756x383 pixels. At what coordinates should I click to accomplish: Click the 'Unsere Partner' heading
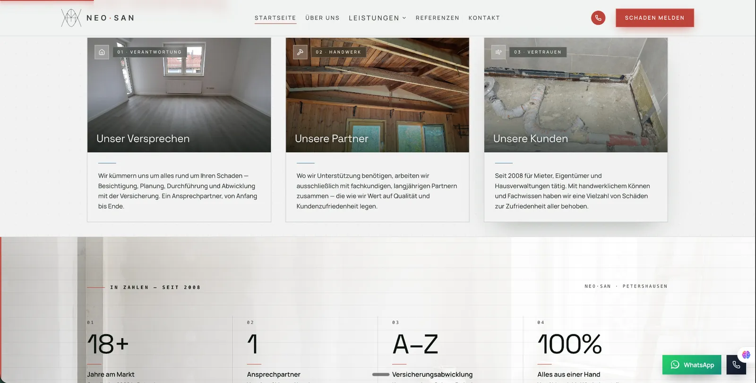332,138
